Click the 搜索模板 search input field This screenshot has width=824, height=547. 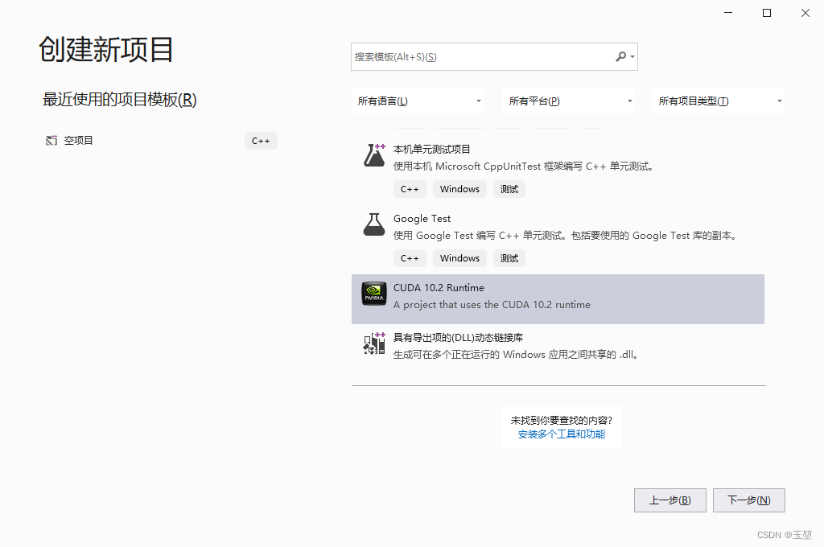(x=483, y=56)
